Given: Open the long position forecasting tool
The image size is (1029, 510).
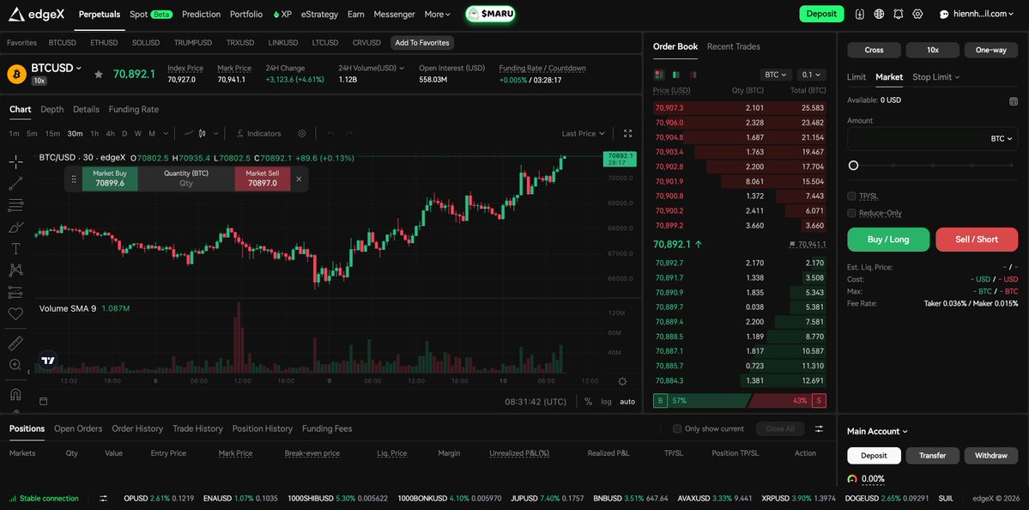Looking at the screenshot, I should tap(15, 292).
